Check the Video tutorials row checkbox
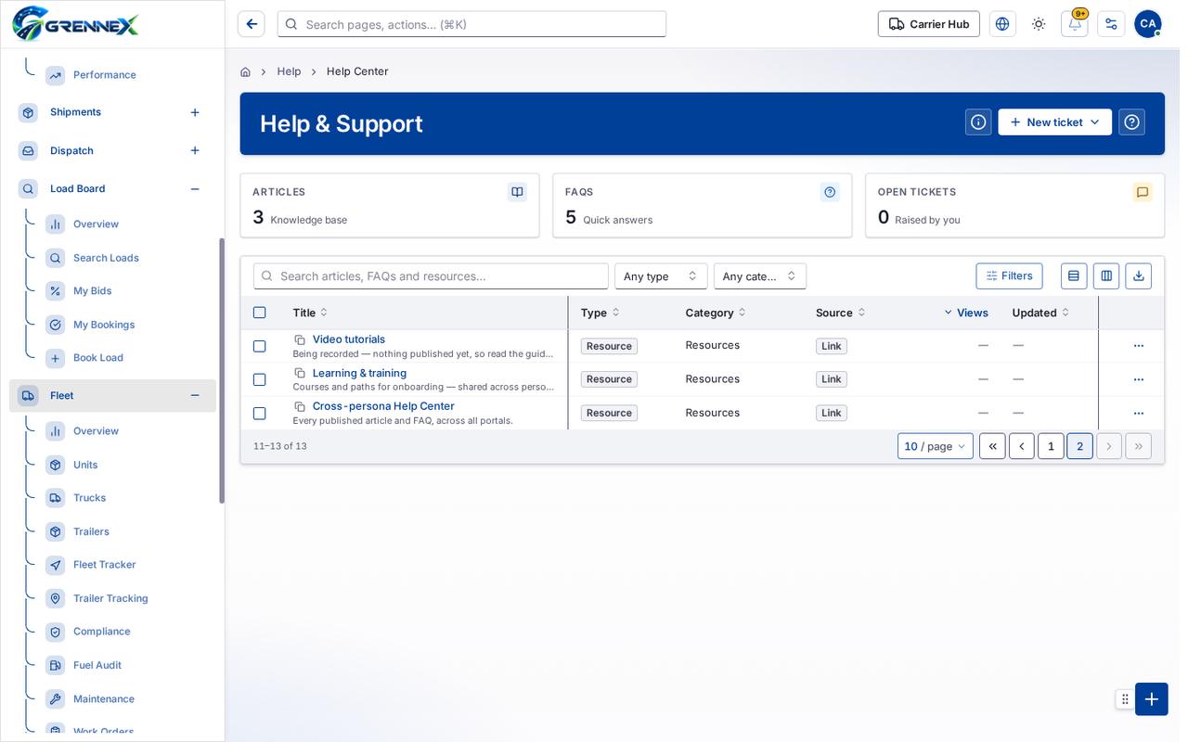Screen dimensions: 1188x742 tap(260, 346)
